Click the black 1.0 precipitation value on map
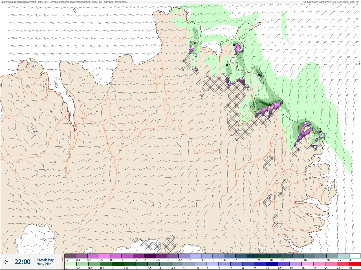This screenshot has width=361, height=270. coord(264,103)
